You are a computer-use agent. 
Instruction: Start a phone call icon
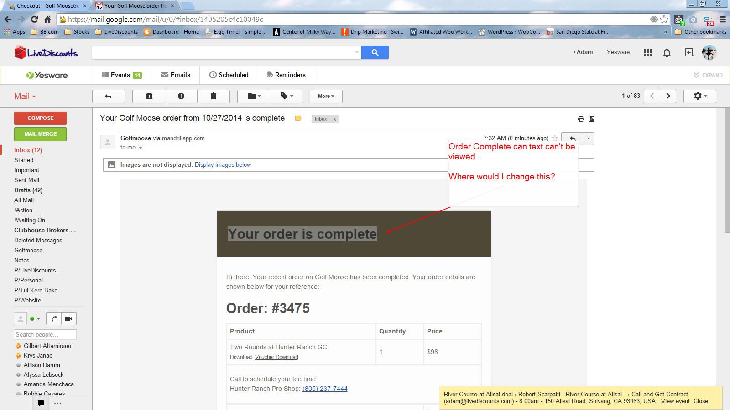pos(54,319)
